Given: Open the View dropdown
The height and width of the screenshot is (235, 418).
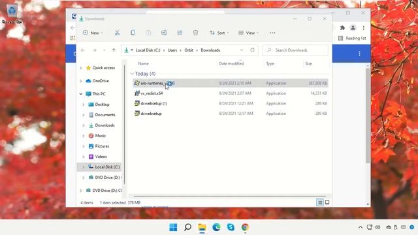Looking at the screenshot, I should click(x=248, y=33).
